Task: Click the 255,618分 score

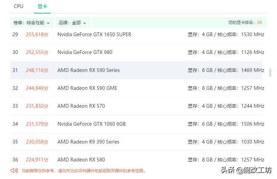Action: 37,34
